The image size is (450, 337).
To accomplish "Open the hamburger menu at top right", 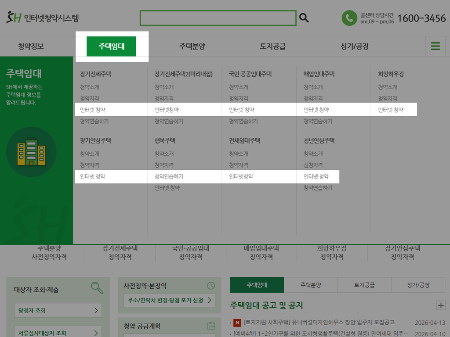I will pos(435,46).
